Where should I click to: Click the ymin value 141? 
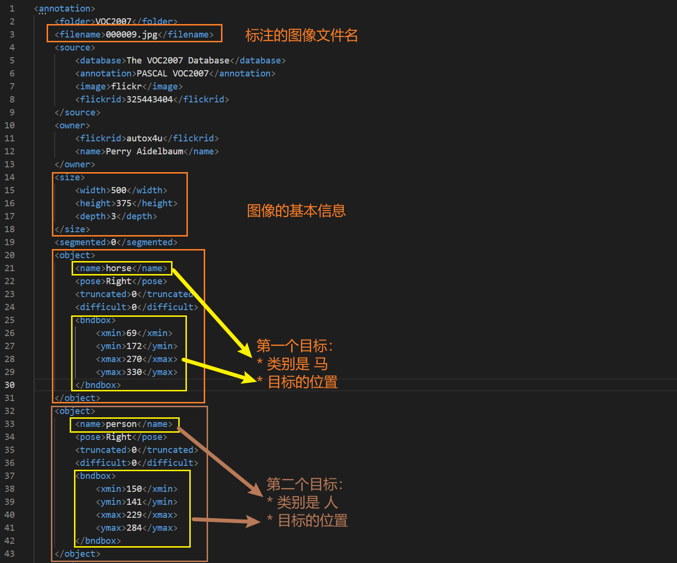pos(134,502)
